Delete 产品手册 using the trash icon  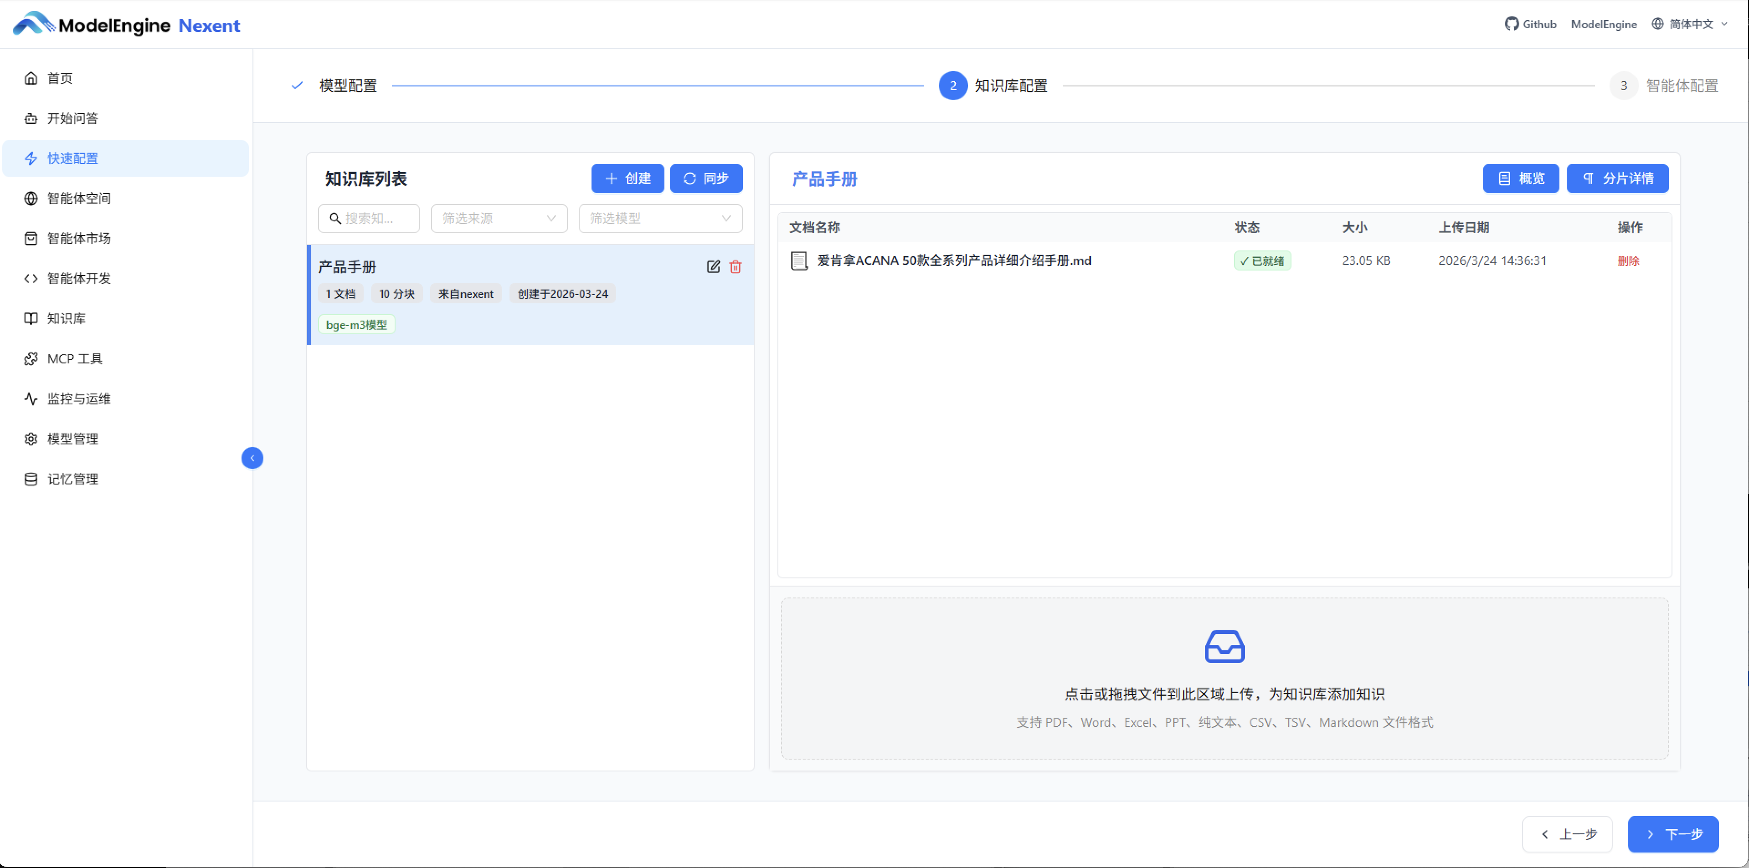736,267
